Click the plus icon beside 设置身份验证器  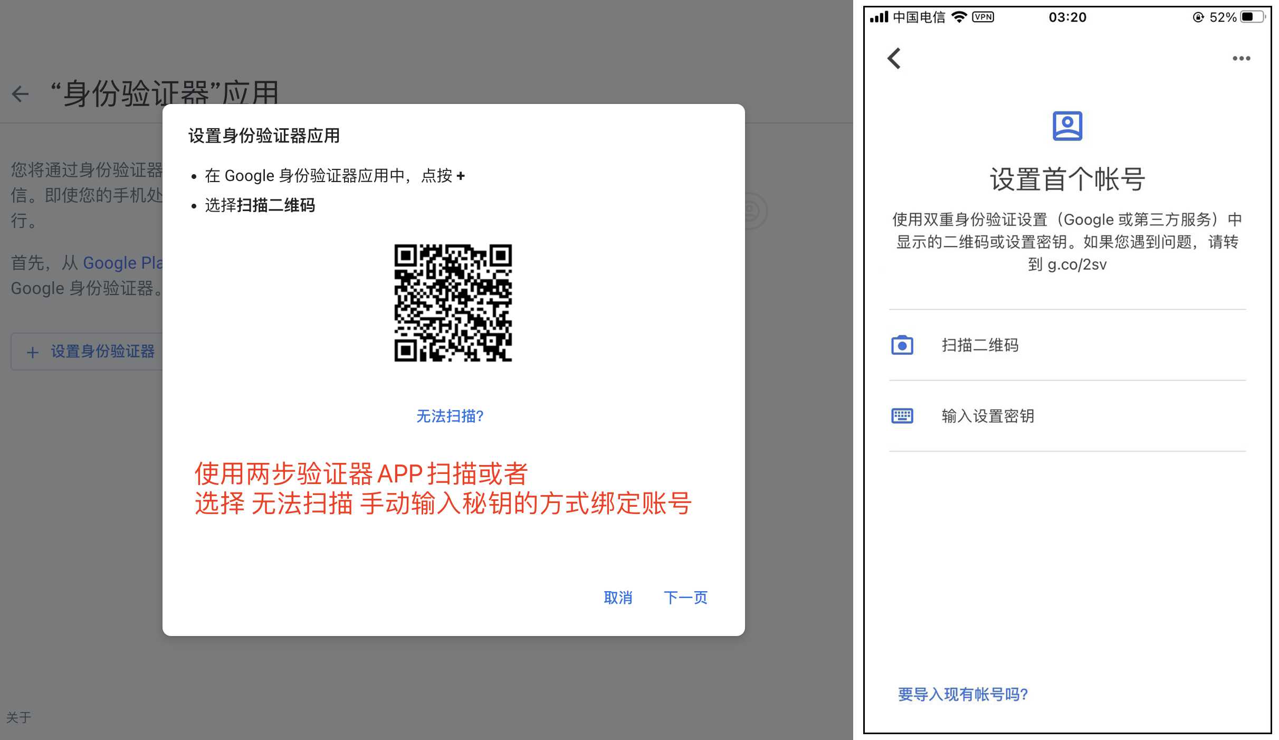point(33,352)
